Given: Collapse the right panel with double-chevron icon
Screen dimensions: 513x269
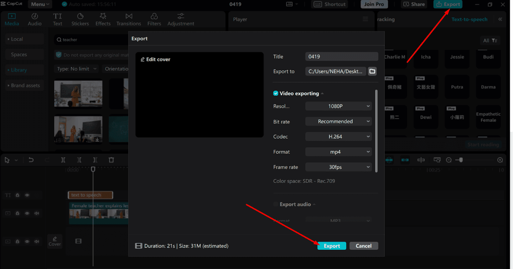Looking at the screenshot, I should click(x=500, y=19).
